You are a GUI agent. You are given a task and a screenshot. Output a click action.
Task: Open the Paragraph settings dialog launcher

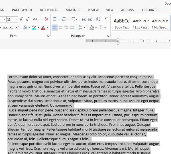tap(108, 36)
